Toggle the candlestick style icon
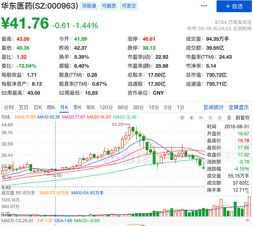This screenshot has height=226, width=253. [229, 118]
